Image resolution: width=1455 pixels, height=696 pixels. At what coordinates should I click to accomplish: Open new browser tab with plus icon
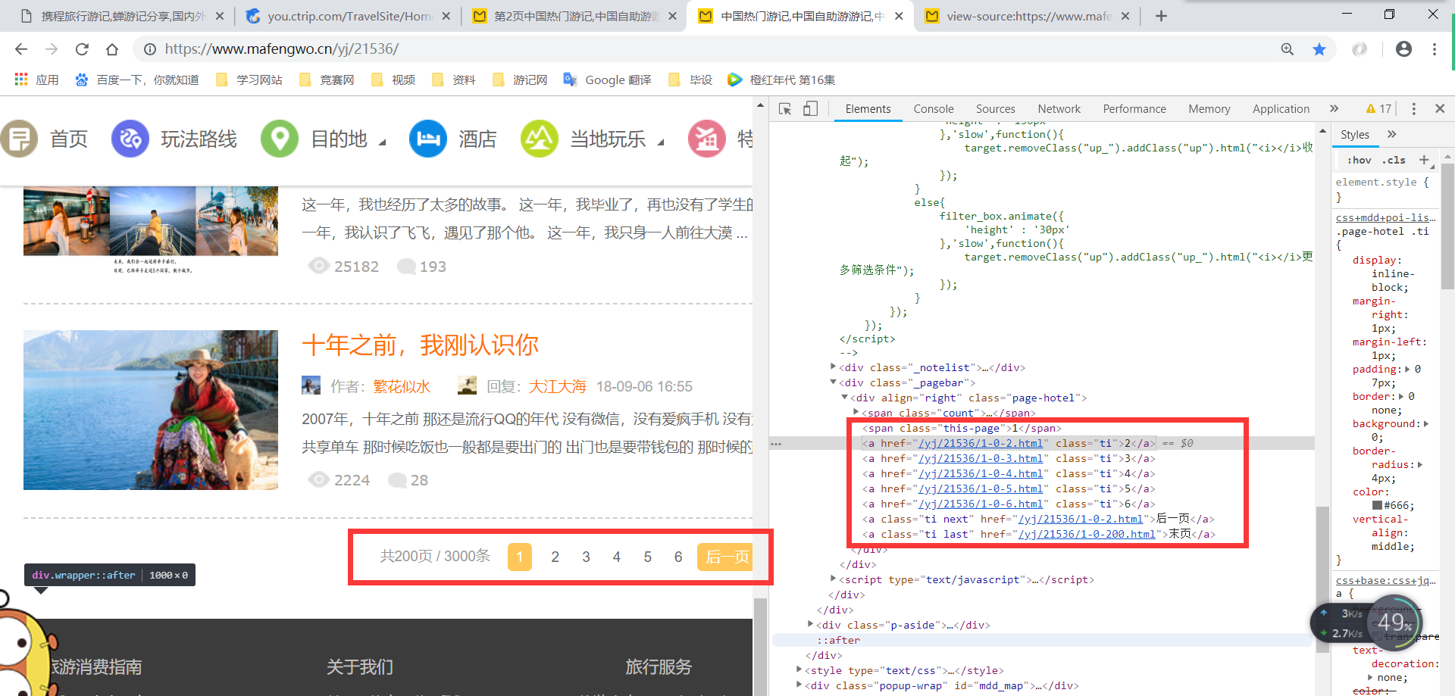click(x=1161, y=16)
